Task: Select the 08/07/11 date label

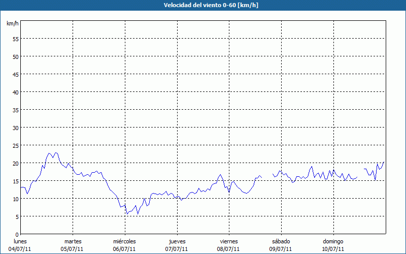Action: (x=229, y=249)
